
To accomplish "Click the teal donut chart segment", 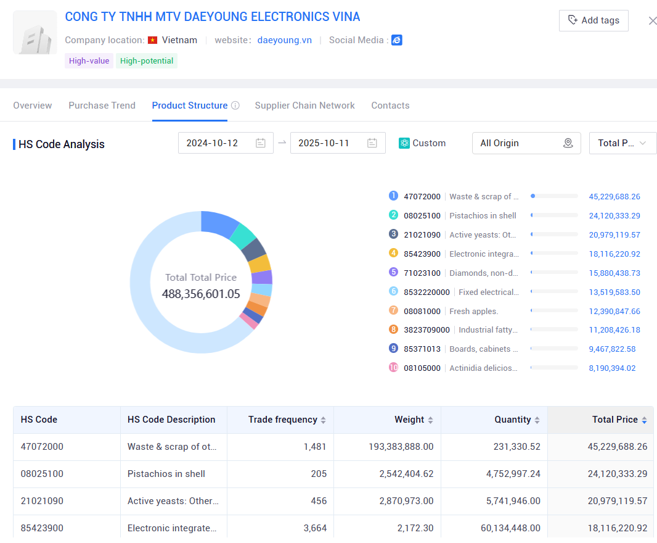I will [x=243, y=236].
